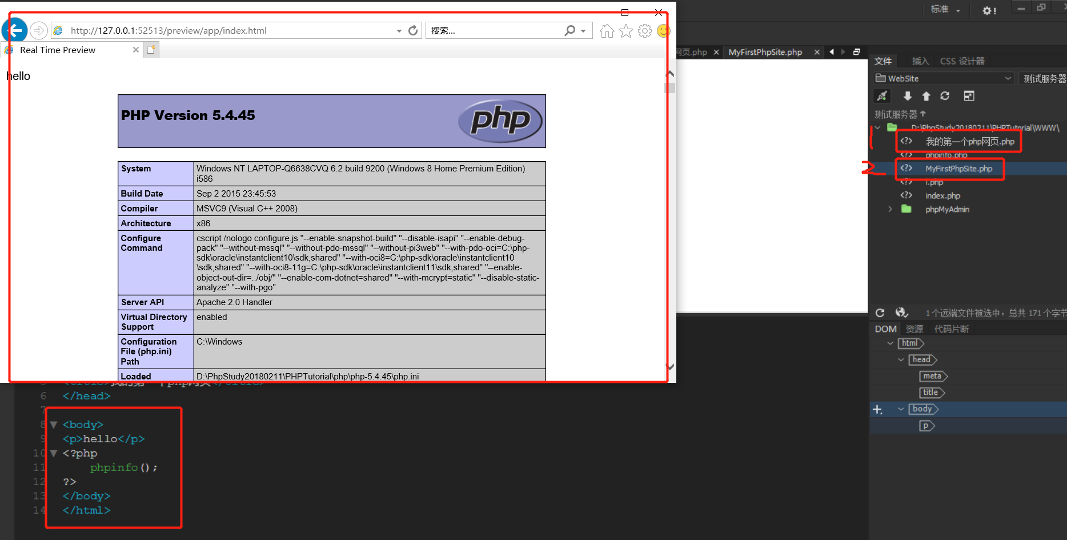The image size is (1067, 540).
Task: Collapse the body node in DOM
Action: [901, 409]
